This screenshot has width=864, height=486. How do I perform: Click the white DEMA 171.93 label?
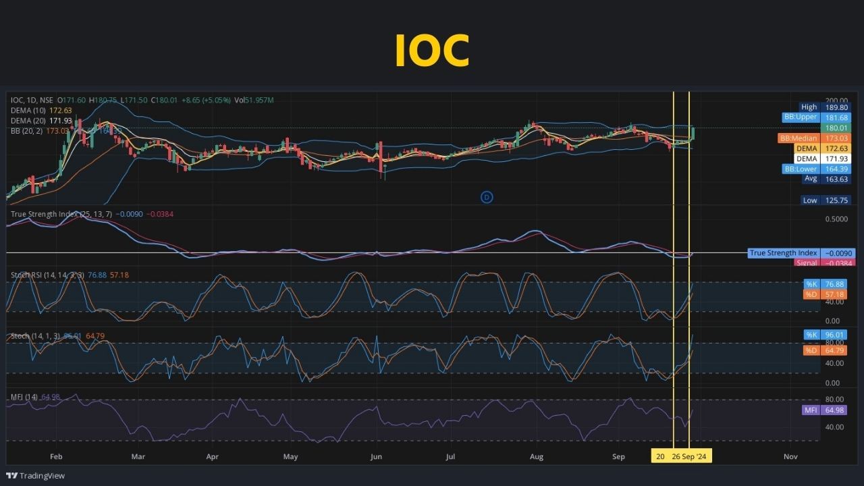pos(821,159)
